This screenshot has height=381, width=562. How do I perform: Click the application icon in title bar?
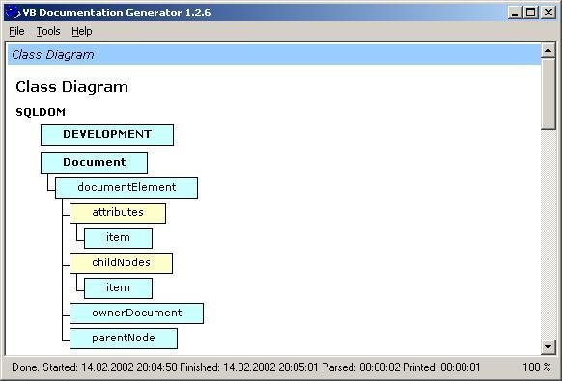click(x=13, y=13)
